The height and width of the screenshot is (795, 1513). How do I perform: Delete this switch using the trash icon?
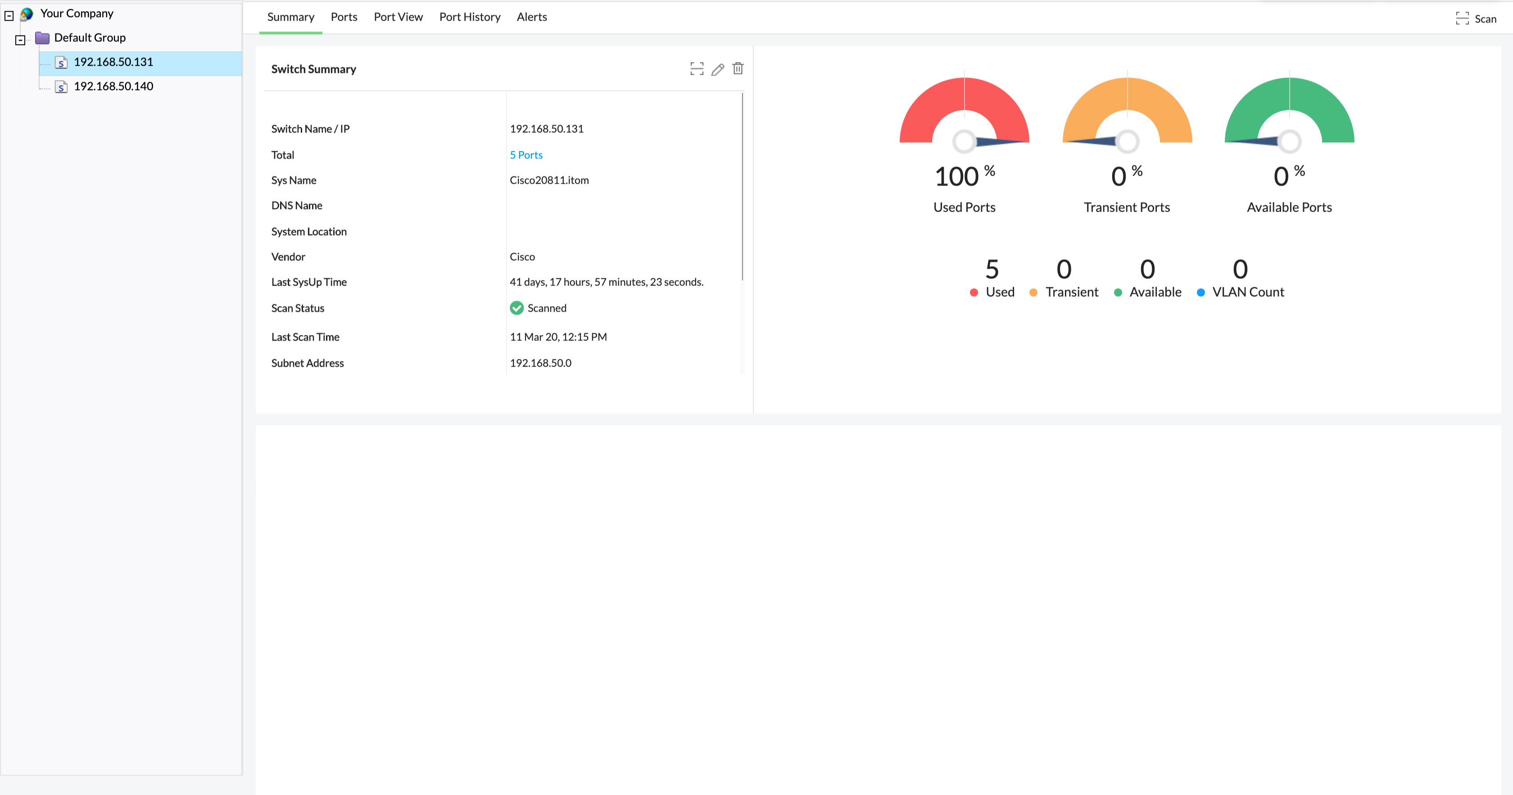click(x=738, y=69)
